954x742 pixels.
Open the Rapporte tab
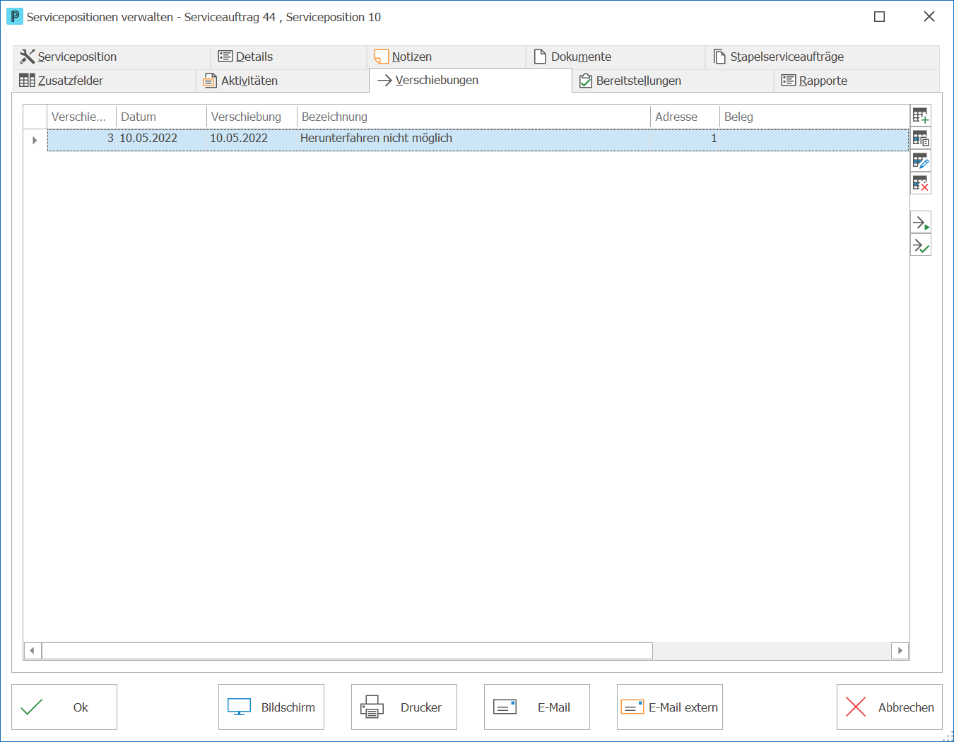pyautogui.click(x=856, y=81)
